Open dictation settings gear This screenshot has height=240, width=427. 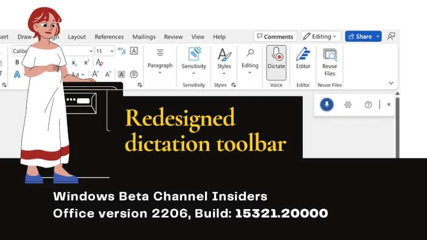[348, 105]
